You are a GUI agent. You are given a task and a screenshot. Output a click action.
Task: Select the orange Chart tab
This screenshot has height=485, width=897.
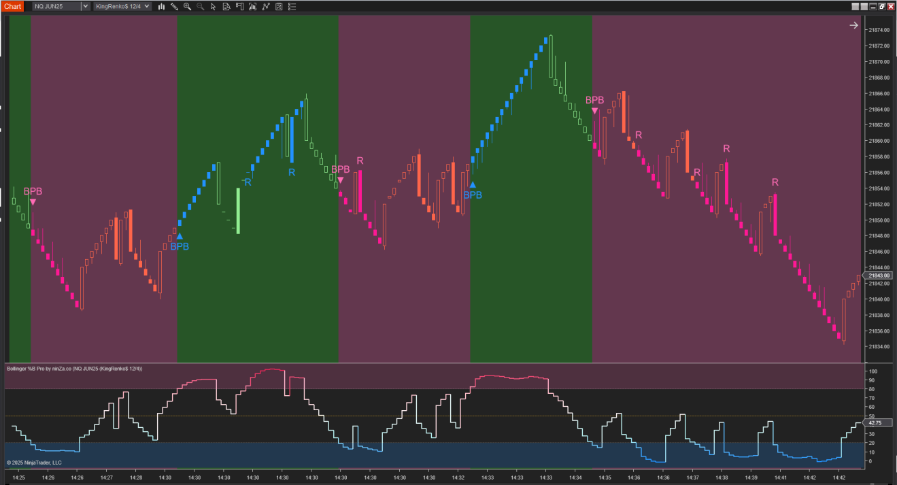13,6
